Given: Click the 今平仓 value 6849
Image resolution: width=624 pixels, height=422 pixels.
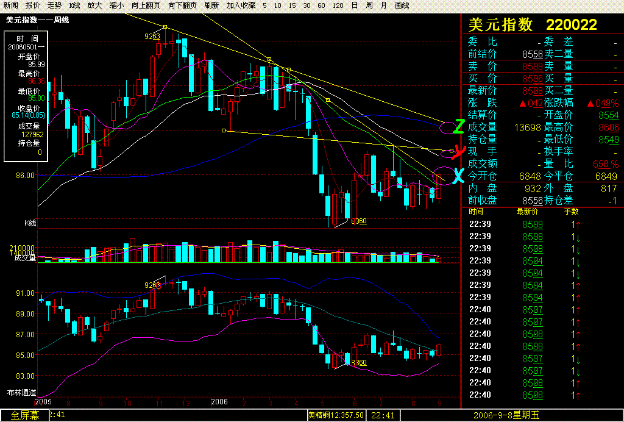Looking at the screenshot, I should 606,176.
